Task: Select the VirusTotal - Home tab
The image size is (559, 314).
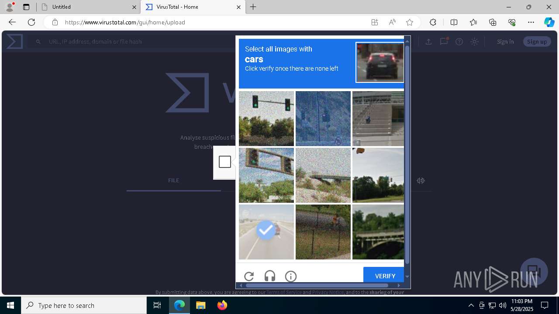Action: (x=193, y=7)
